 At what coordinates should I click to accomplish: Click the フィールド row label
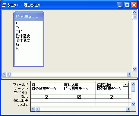click(x=21, y=85)
